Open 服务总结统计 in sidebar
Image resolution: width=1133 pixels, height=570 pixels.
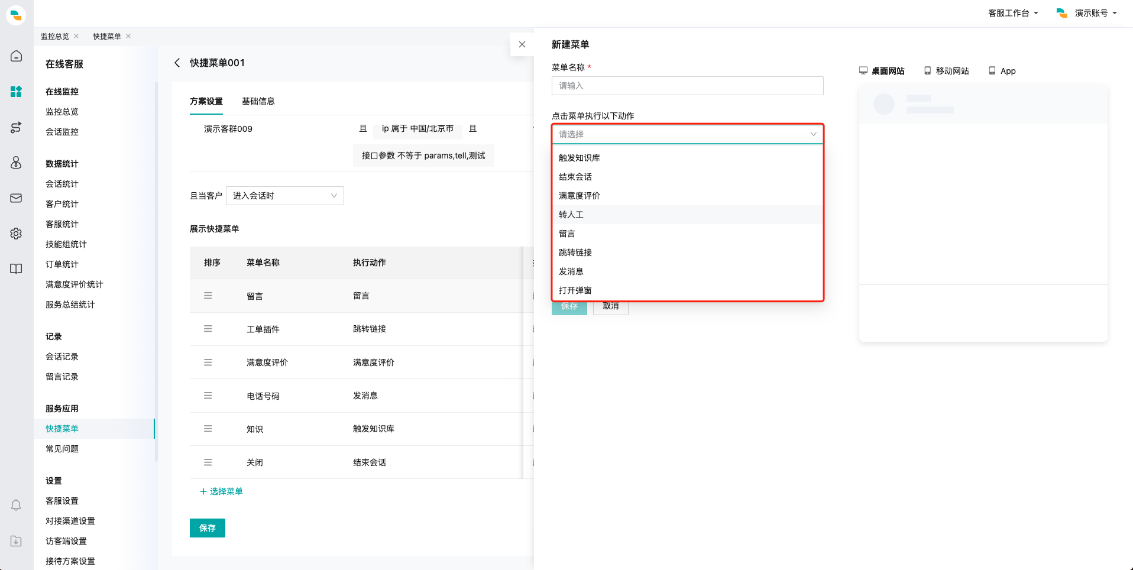point(70,305)
